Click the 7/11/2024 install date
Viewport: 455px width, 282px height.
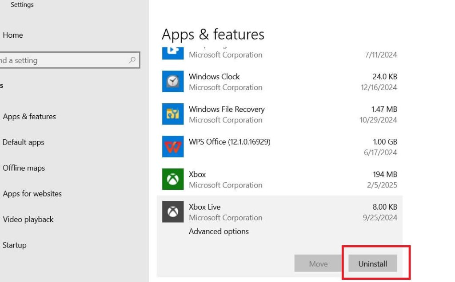tap(381, 55)
